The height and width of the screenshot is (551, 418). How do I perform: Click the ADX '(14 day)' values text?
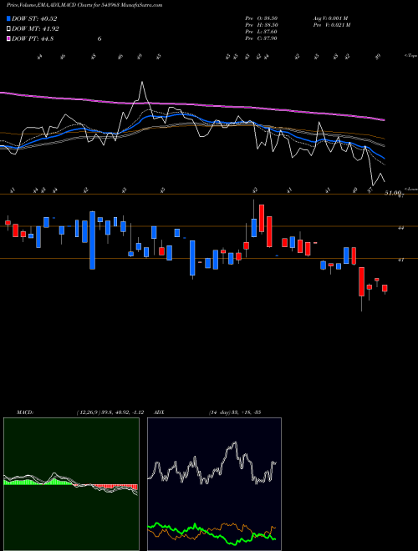pyautogui.click(x=235, y=412)
